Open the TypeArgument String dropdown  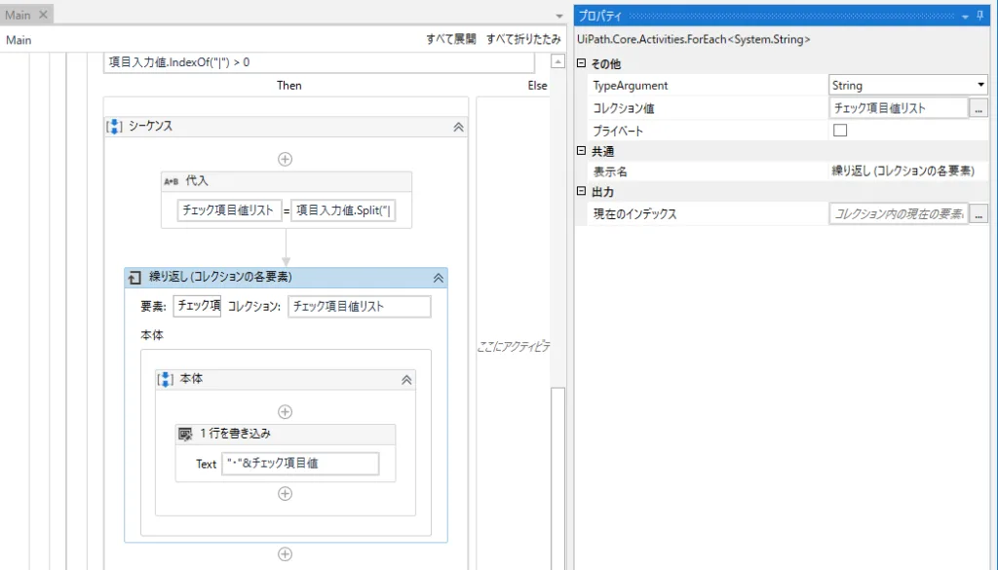click(x=982, y=85)
